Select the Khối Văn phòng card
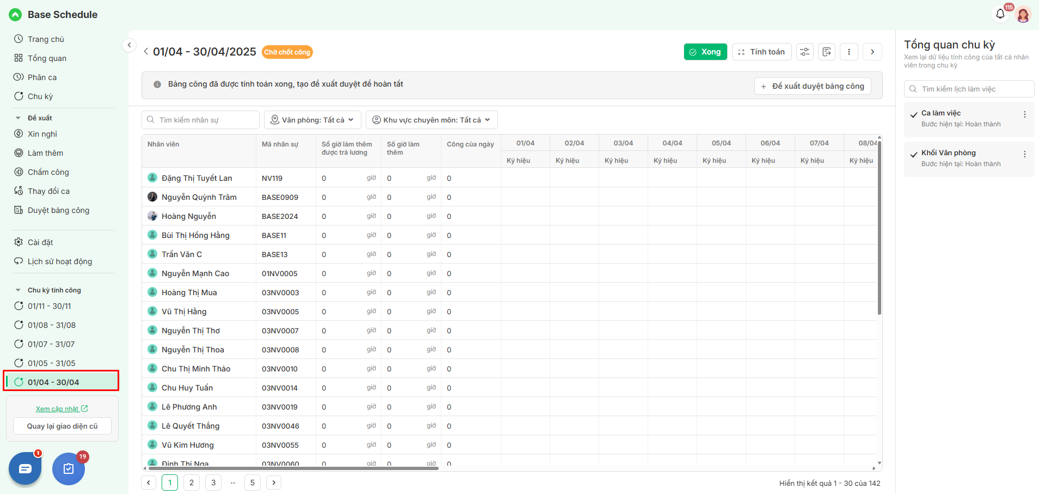 [x=969, y=159]
